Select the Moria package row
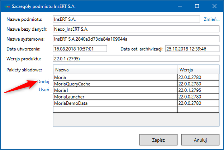 [115, 77]
